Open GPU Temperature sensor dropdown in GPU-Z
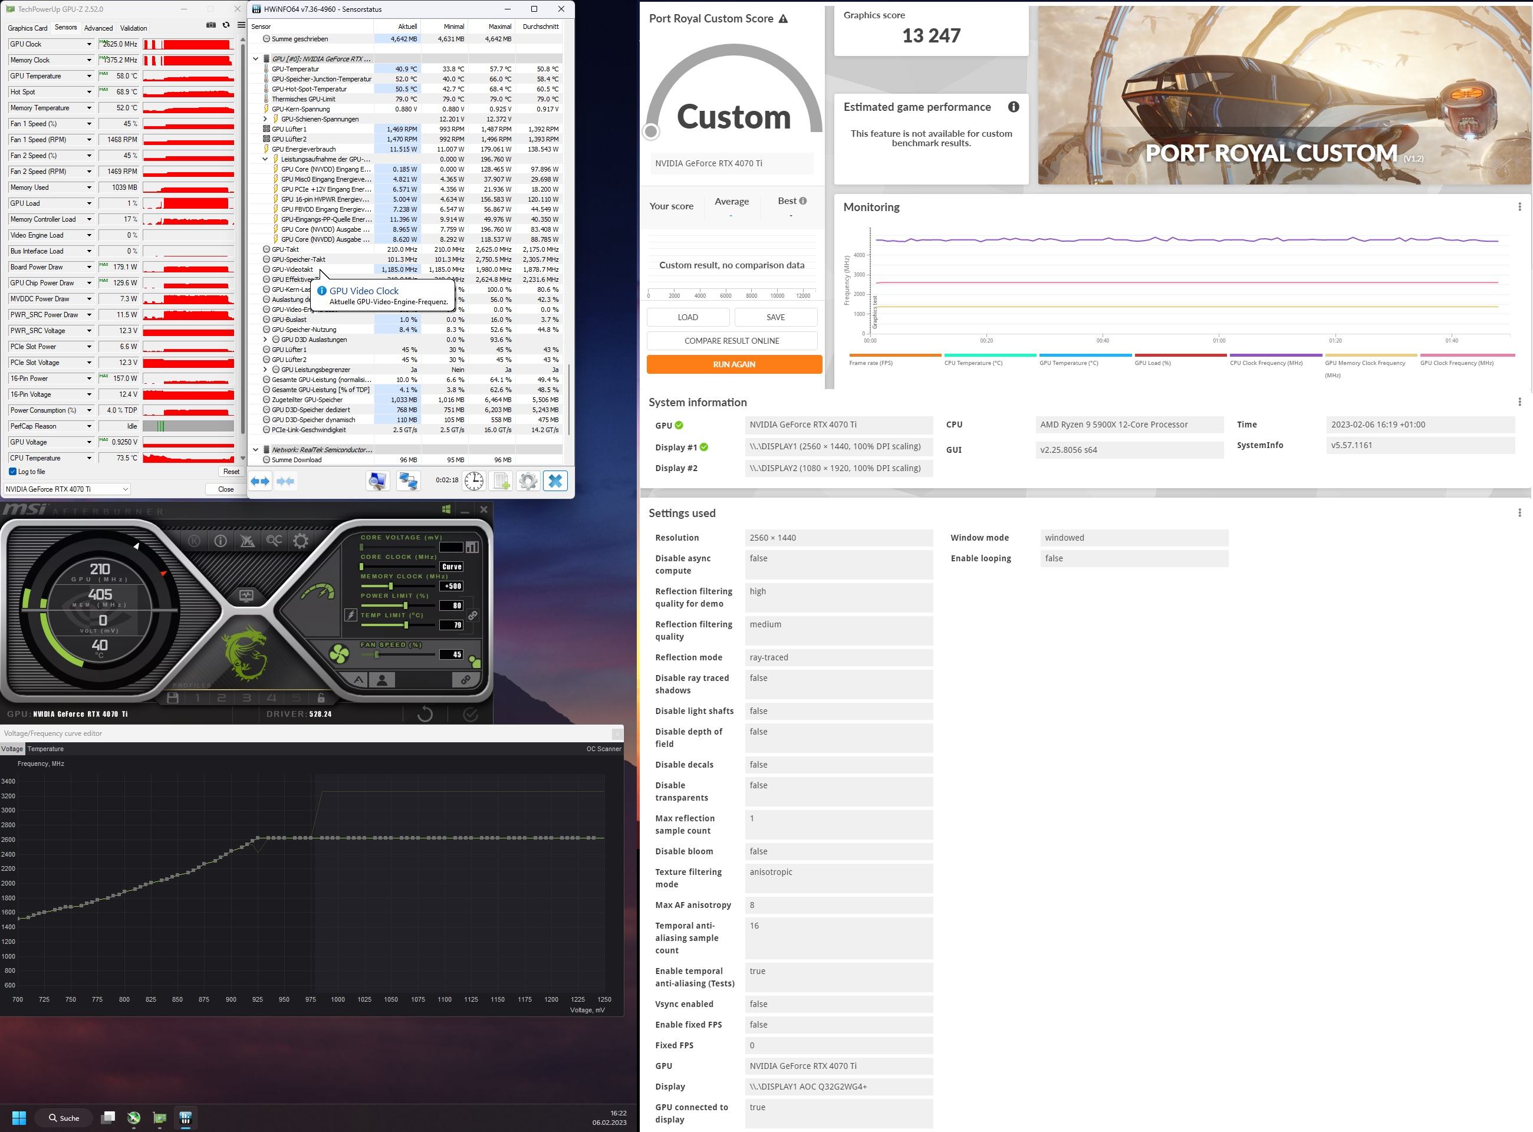The height and width of the screenshot is (1132, 1533). 89,76
